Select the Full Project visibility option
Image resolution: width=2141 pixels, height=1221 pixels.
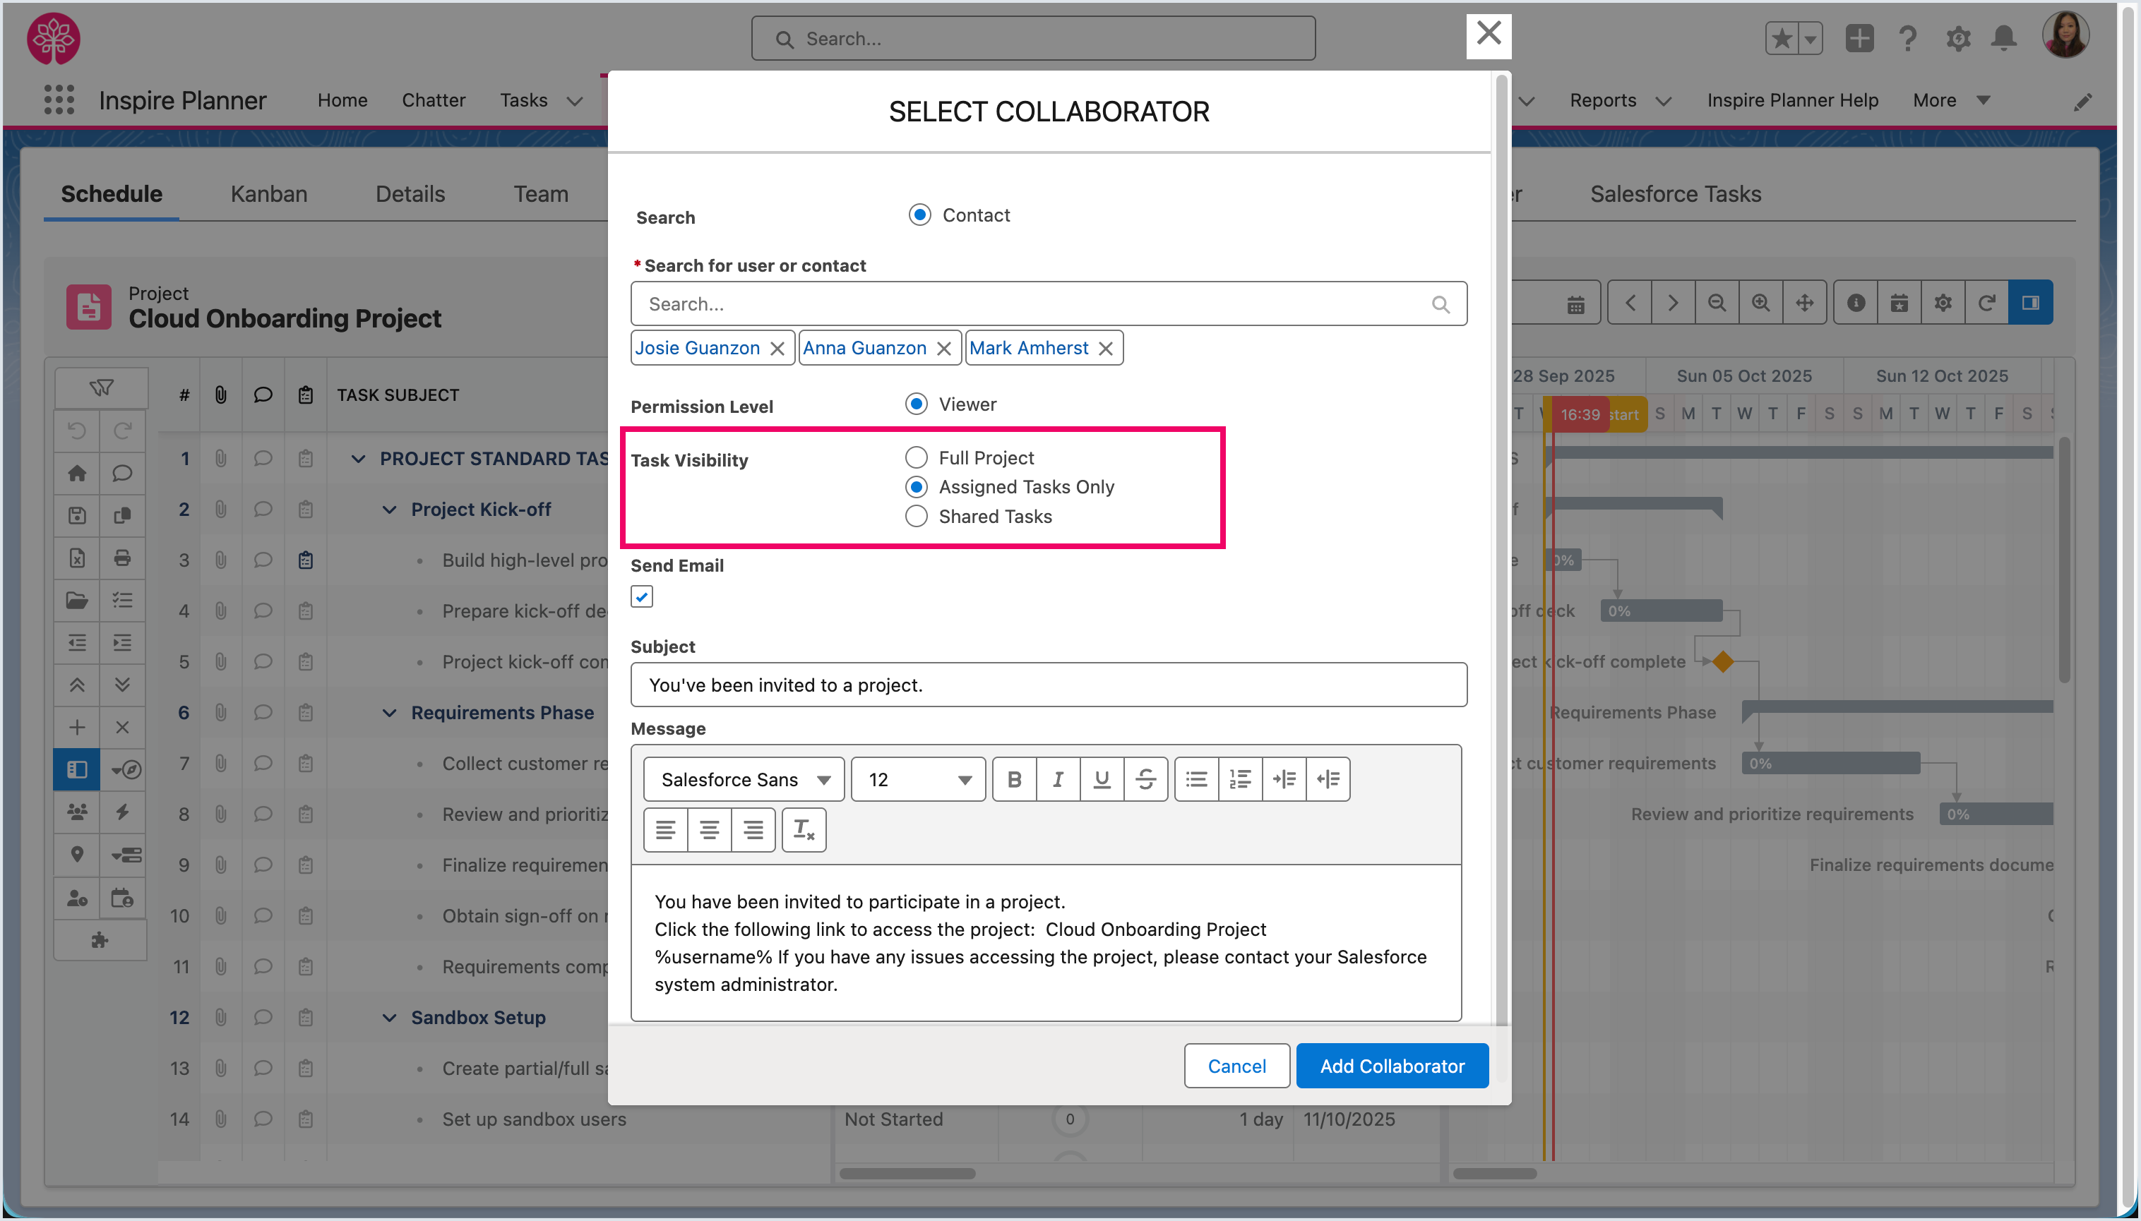coord(916,457)
